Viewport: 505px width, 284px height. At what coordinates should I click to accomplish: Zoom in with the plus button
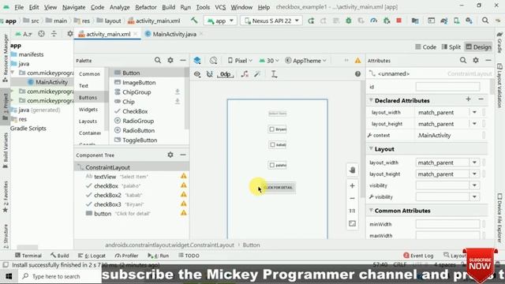(353, 186)
